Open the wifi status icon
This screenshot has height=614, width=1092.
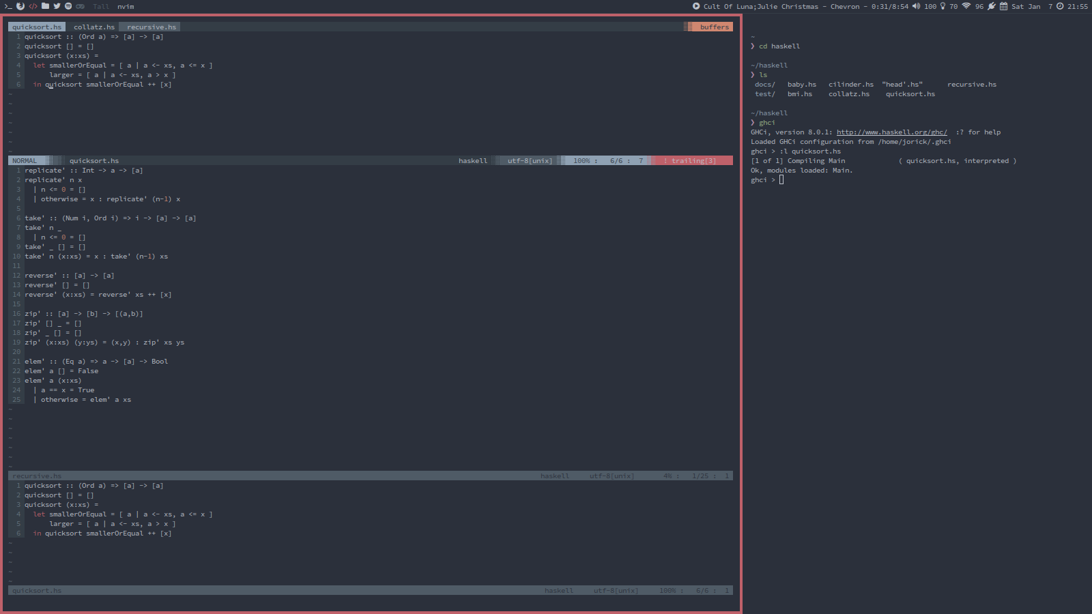click(x=966, y=6)
